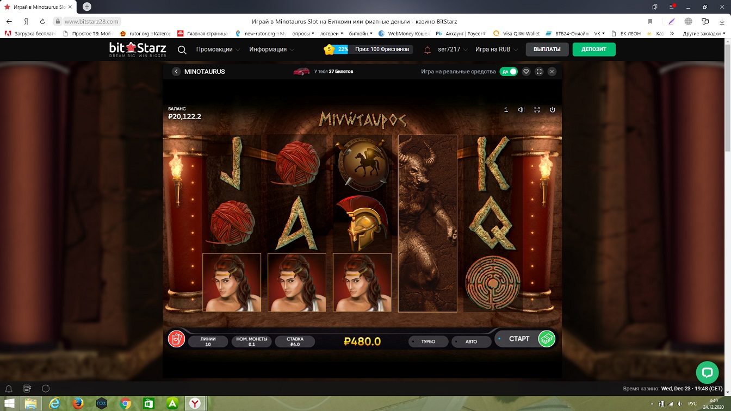Toggle real money play switch ДА
This screenshot has height=411, width=731.
tap(509, 71)
